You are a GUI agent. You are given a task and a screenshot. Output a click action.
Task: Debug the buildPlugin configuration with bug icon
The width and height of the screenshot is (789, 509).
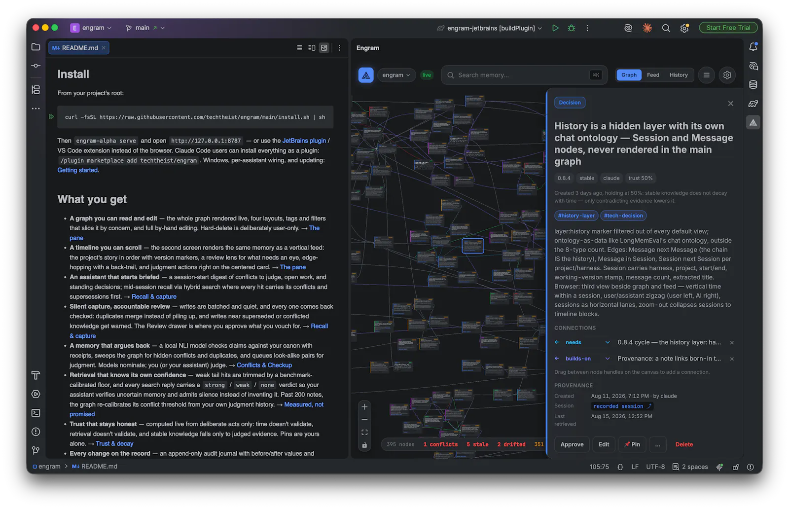572,28
